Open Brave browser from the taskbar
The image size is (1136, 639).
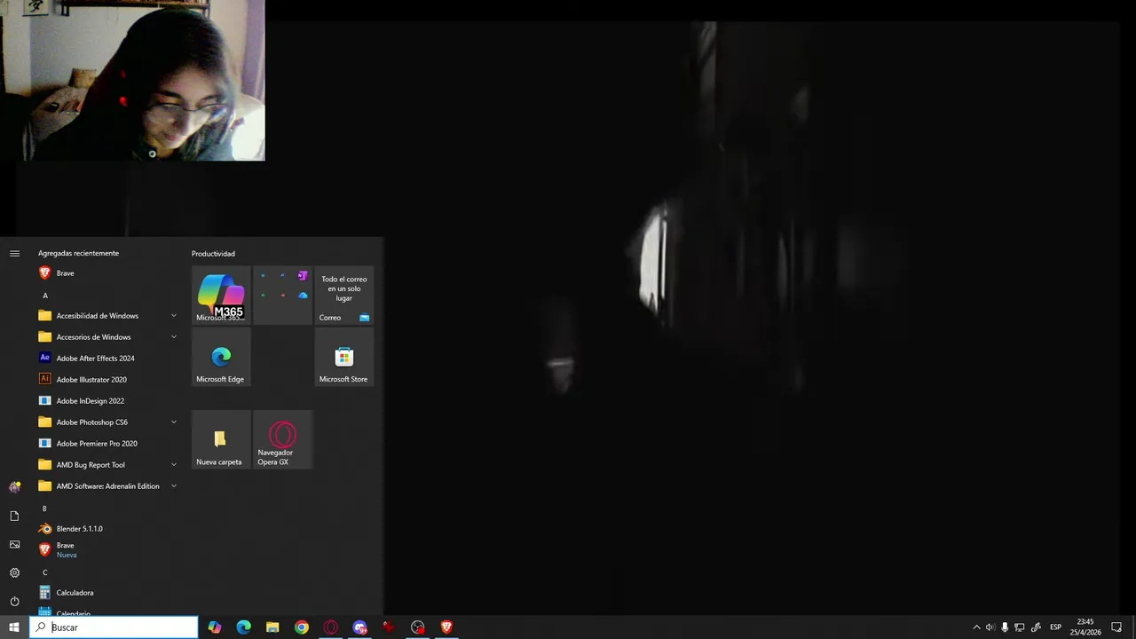click(x=446, y=627)
